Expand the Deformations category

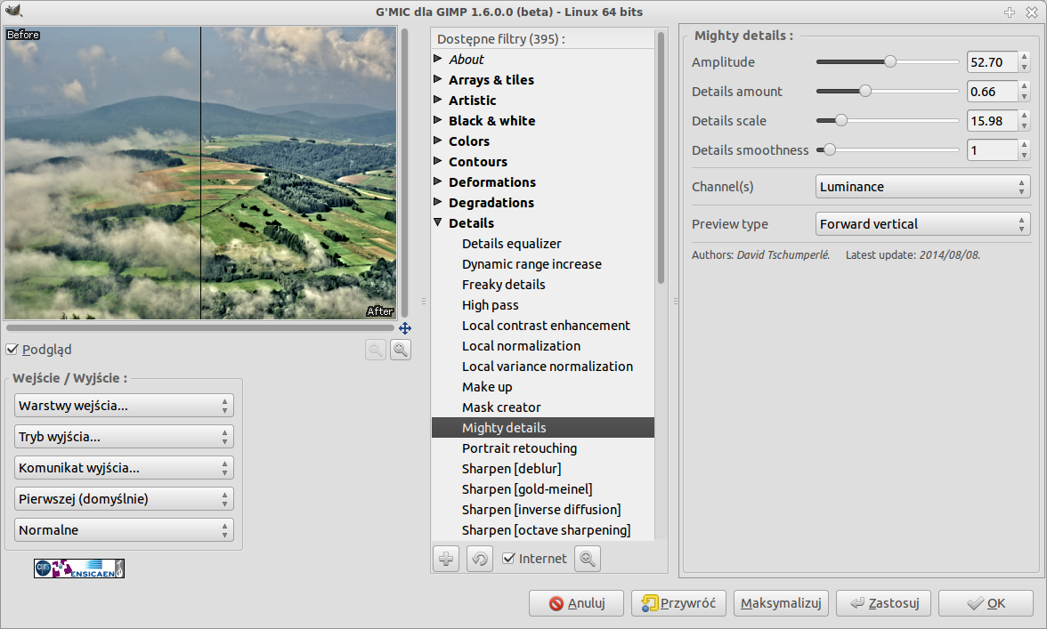438,181
